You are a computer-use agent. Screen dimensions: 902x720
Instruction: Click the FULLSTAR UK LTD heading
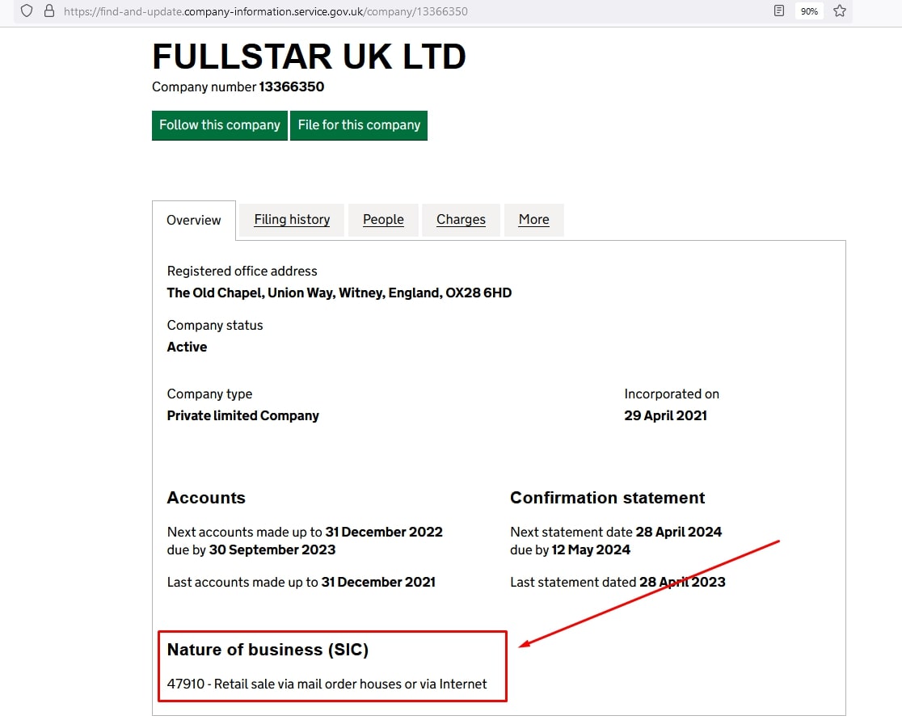coord(309,57)
